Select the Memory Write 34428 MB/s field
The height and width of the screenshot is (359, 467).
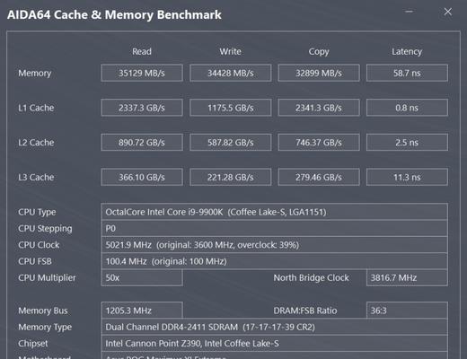231,73
